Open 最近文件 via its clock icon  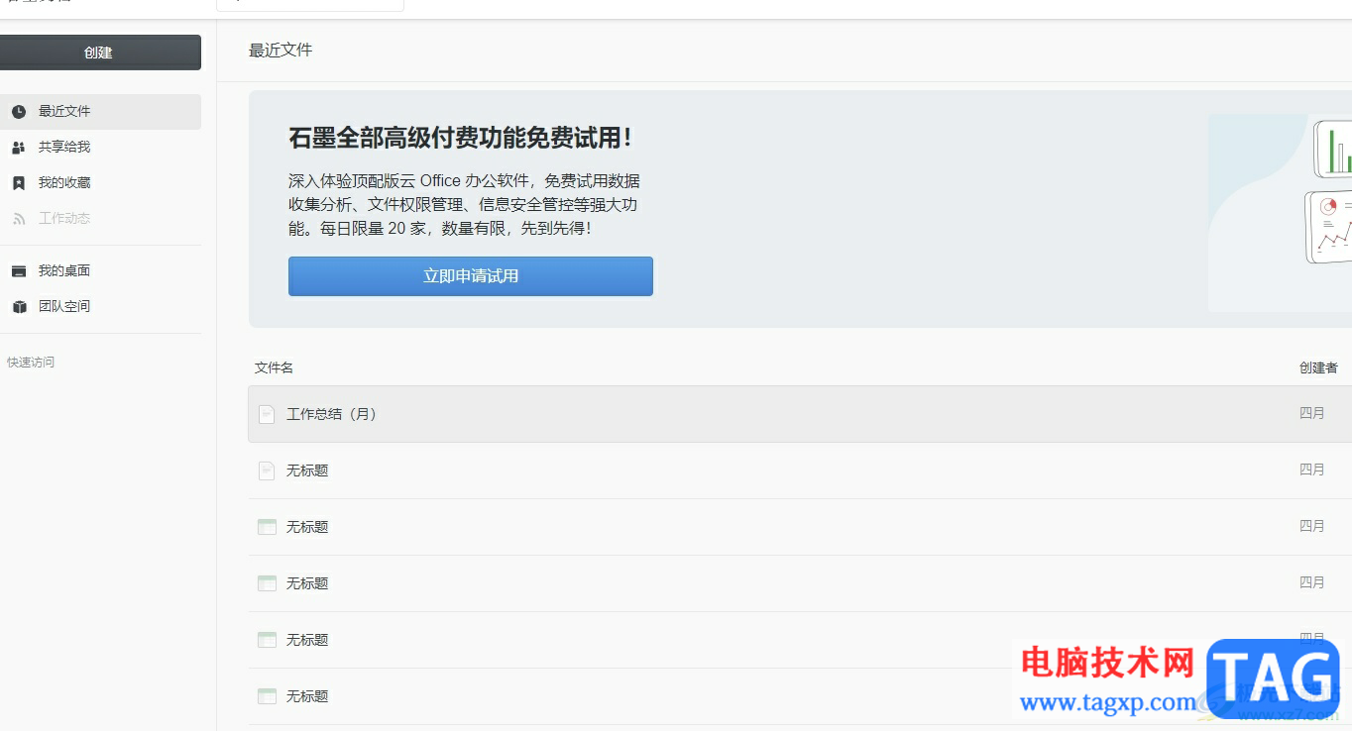click(x=19, y=112)
